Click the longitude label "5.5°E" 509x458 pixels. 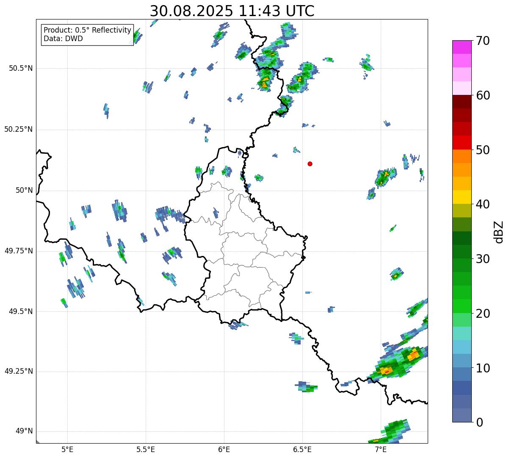[x=146, y=449]
